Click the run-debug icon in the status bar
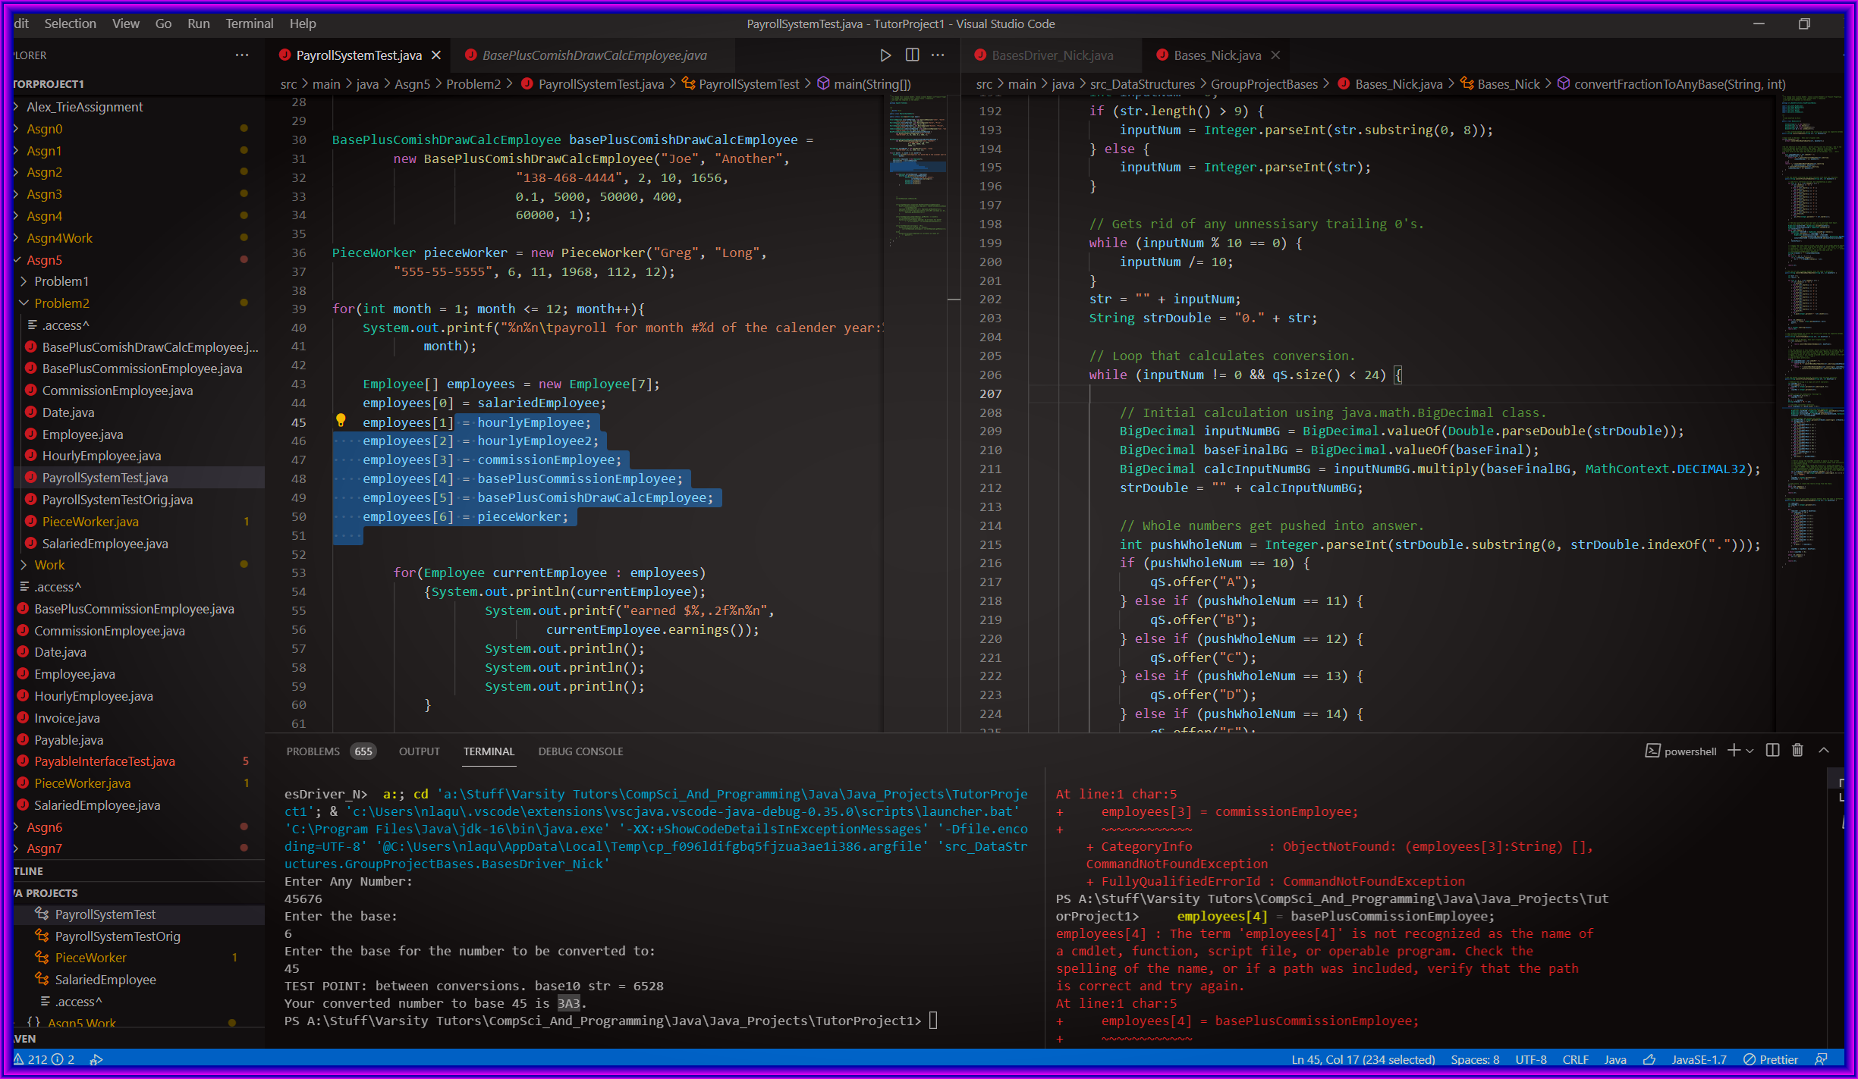Image resolution: width=1858 pixels, height=1079 pixels. pyautogui.click(x=96, y=1059)
